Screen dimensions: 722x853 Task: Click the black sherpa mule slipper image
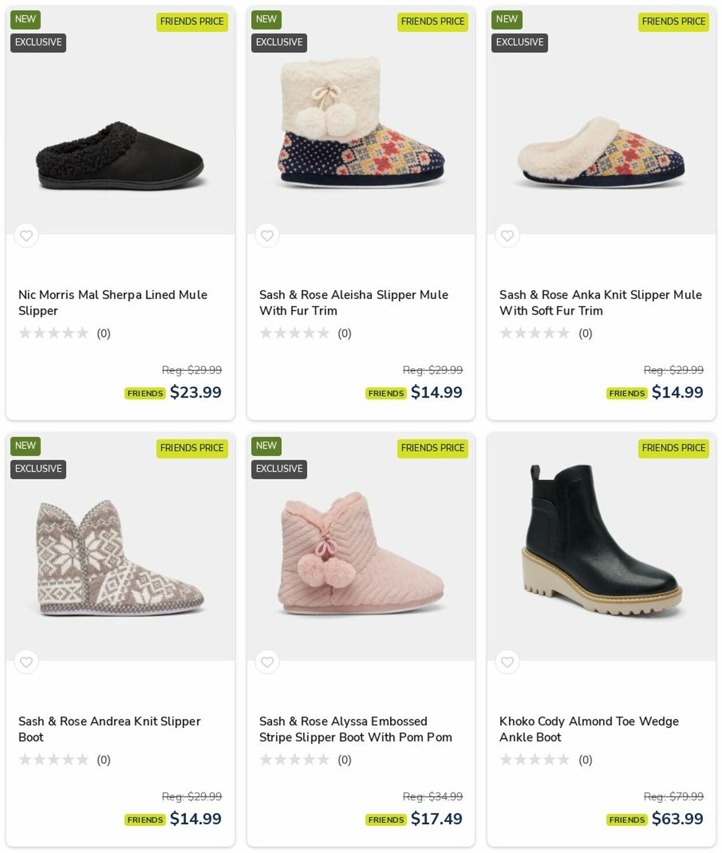click(120, 156)
